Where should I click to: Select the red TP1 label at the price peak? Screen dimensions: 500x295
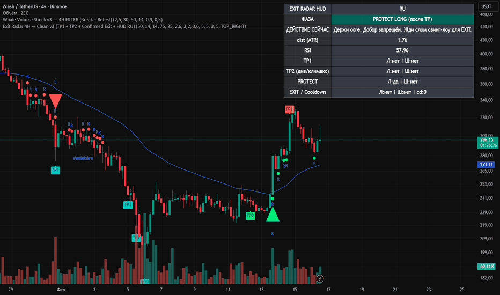point(289,109)
